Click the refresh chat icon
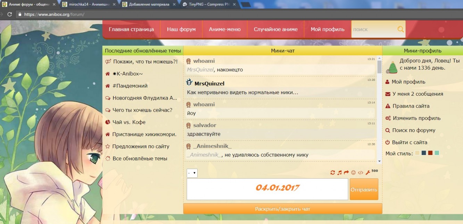 (x=332, y=173)
